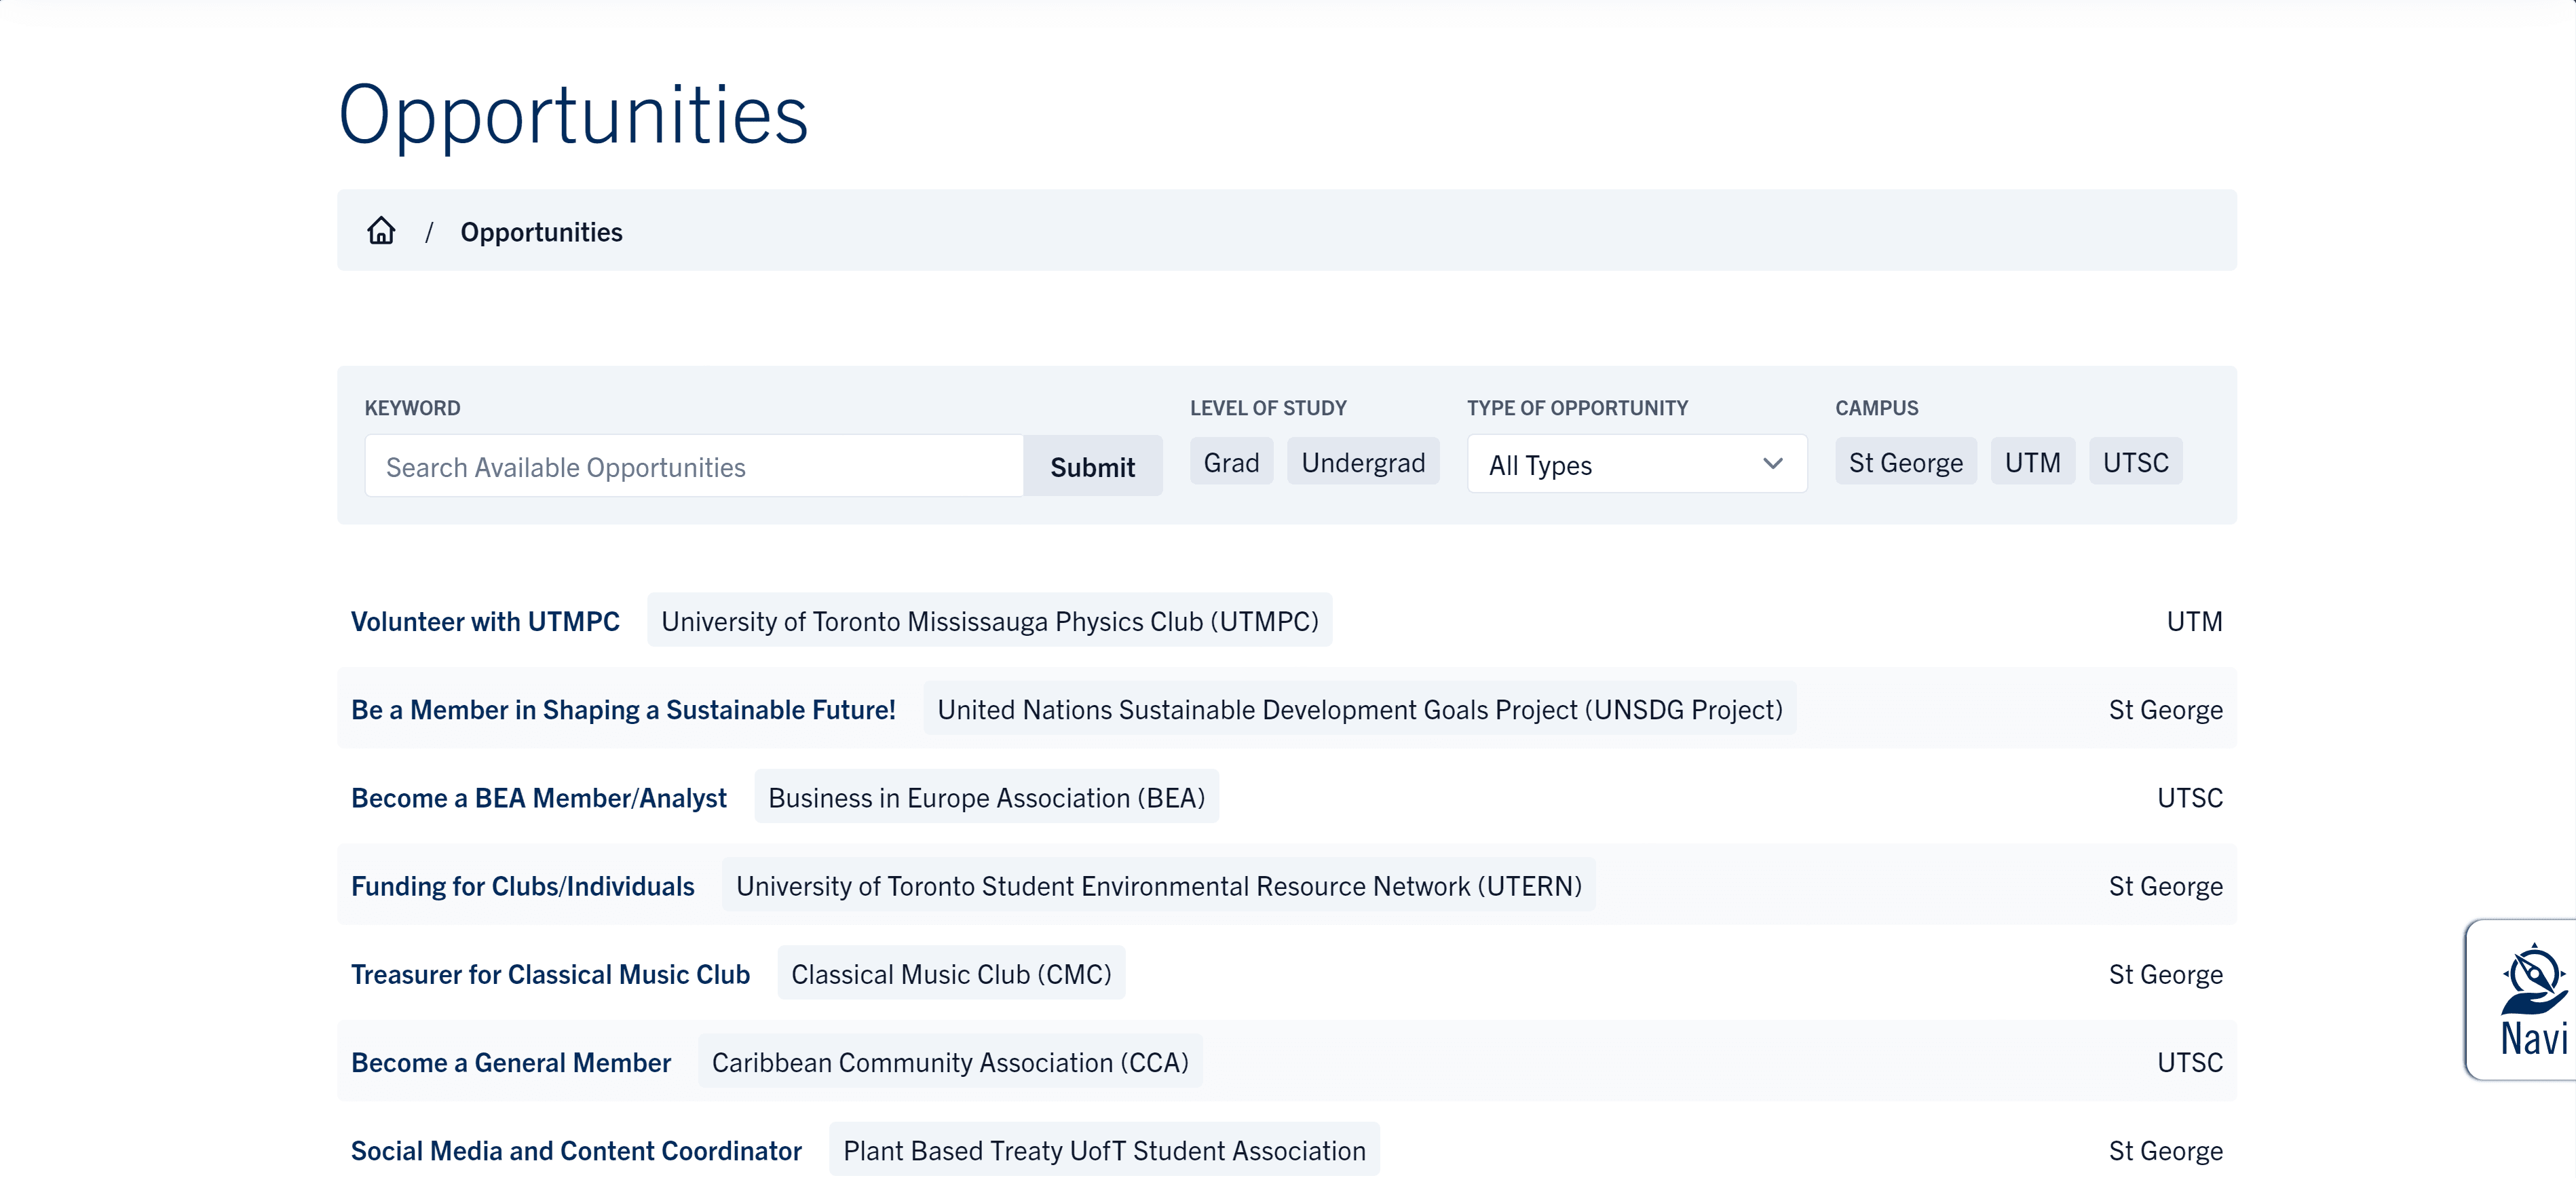Click the dropdown chevron arrow
Screen dimensions: 2576x1178
click(x=1772, y=464)
